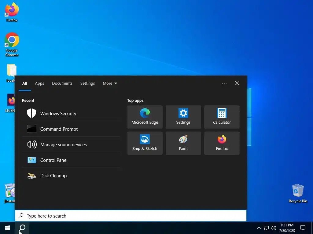Select Recycle Bin on the desktop
This screenshot has width=313, height=234.
tap(298, 193)
